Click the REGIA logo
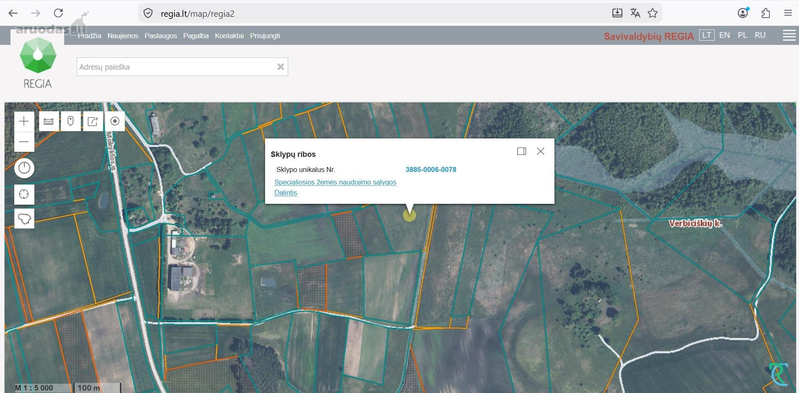 [x=38, y=63]
